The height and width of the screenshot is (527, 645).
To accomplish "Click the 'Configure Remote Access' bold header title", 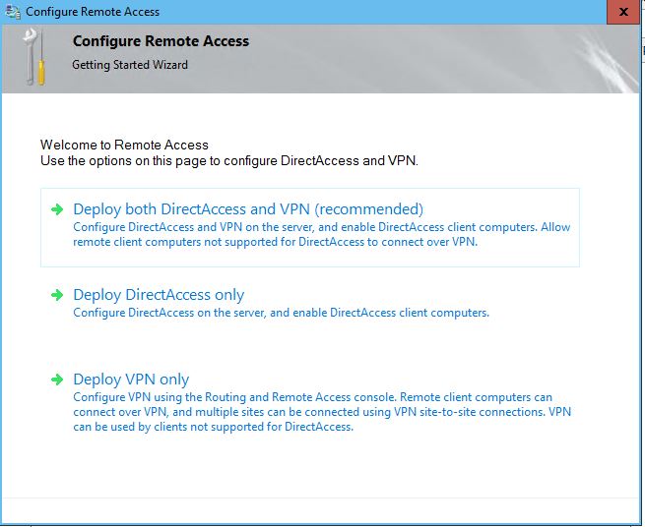I will (x=161, y=41).
